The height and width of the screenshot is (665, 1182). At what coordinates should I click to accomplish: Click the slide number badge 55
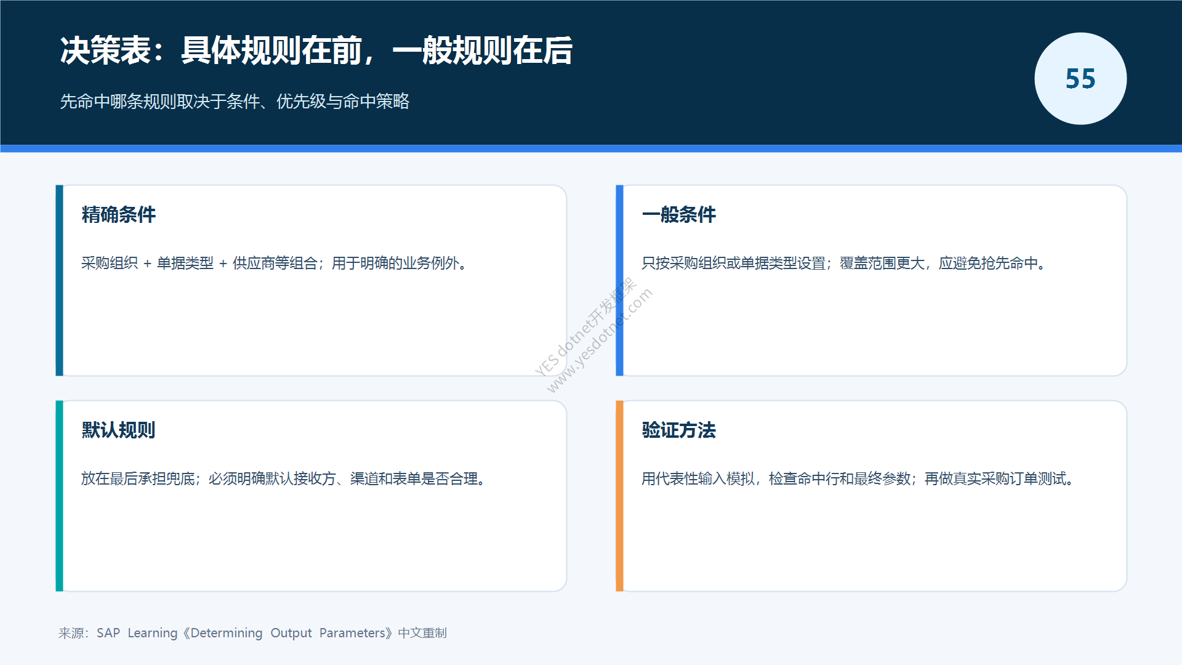1080,79
